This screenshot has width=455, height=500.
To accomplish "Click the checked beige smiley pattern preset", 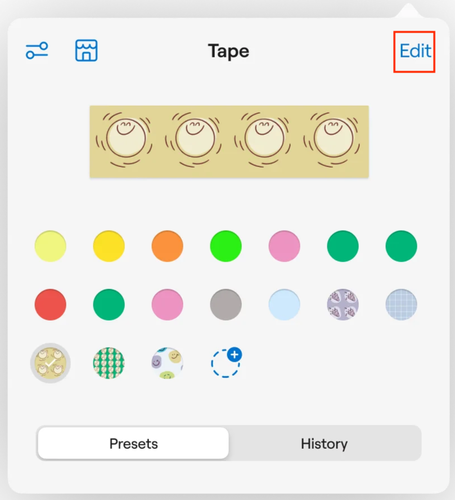I will pos(51,363).
